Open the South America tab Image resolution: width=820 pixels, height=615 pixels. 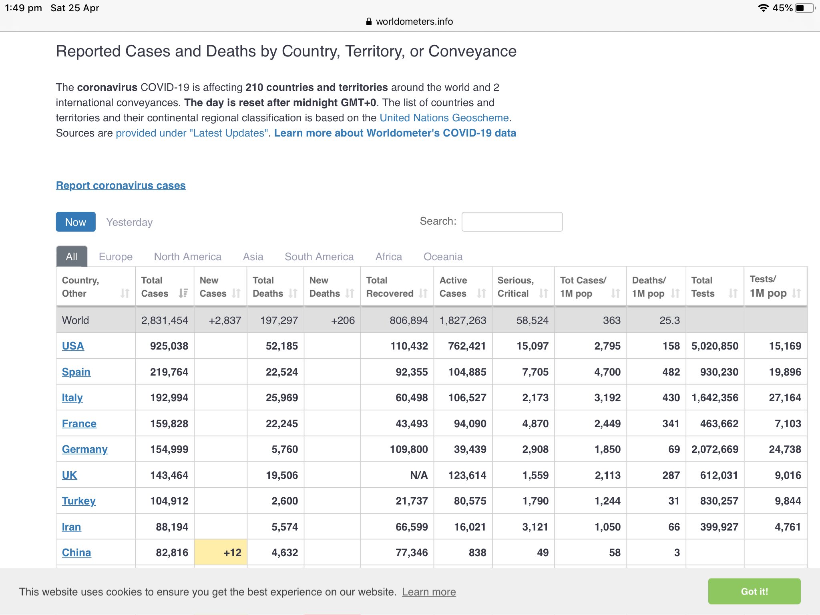click(x=319, y=257)
